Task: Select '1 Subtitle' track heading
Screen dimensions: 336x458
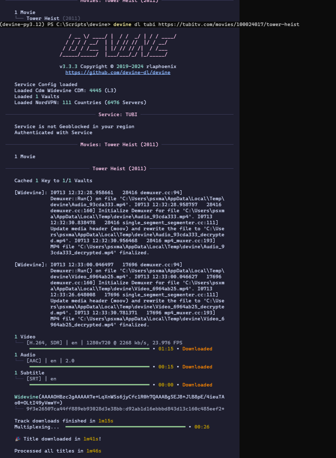Action: click(x=29, y=373)
